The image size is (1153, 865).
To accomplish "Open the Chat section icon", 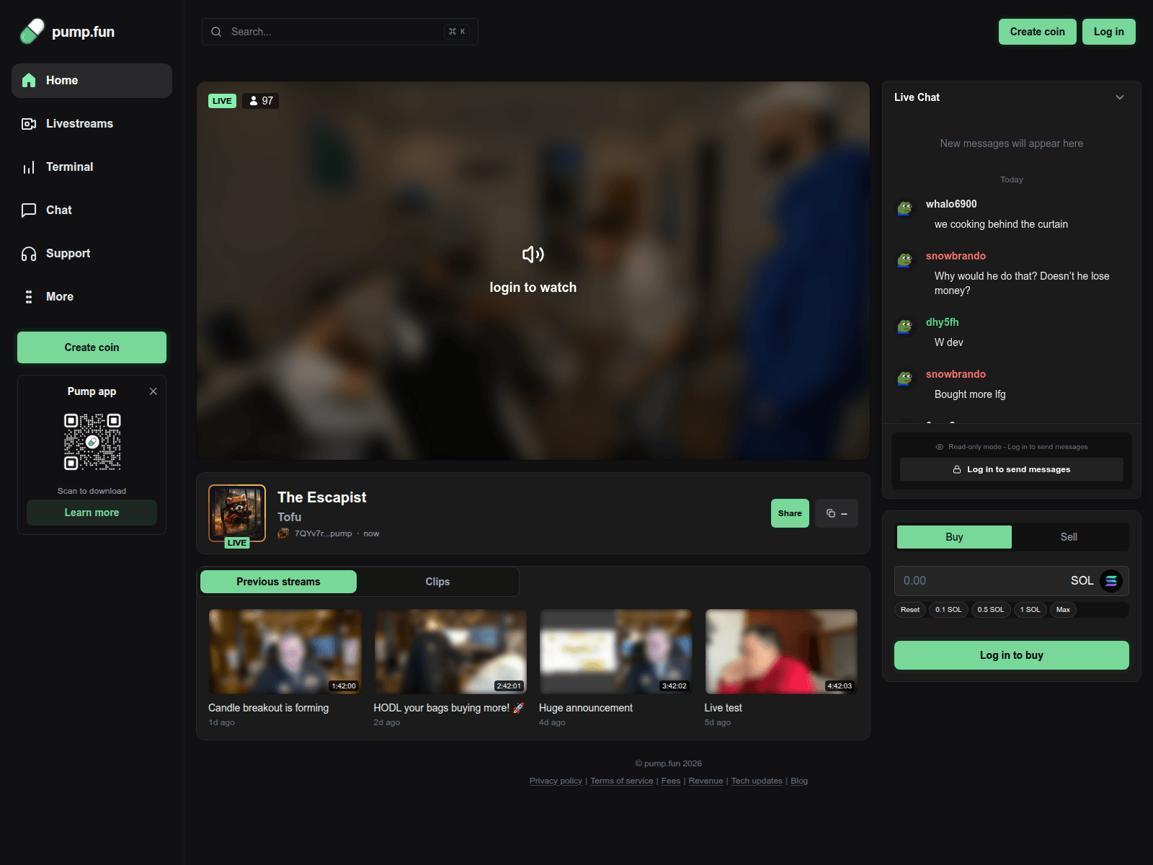I will click(29, 210).
